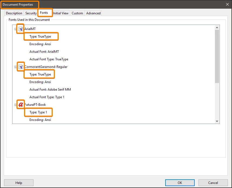
Task: Open the Security tab
Action: pos(31,13)
